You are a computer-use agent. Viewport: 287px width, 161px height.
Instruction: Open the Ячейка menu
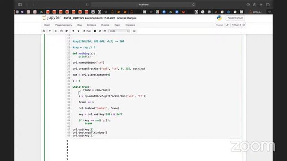click(105, 25)
